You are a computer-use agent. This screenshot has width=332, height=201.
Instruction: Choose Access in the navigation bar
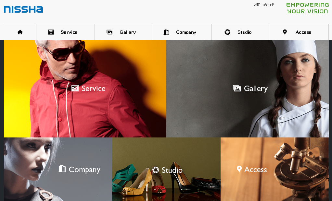tap(303, 32)
